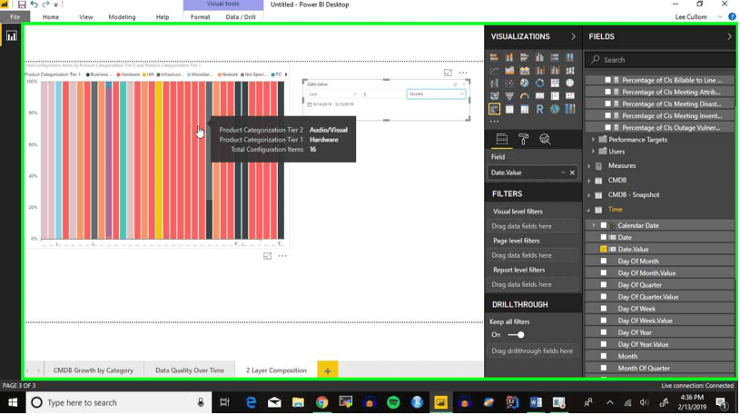Open Windows Start menu
Screen dimensions: 740x415
(x=13, y=402)
